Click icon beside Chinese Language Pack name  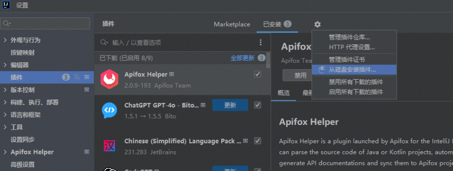point(245,141)
